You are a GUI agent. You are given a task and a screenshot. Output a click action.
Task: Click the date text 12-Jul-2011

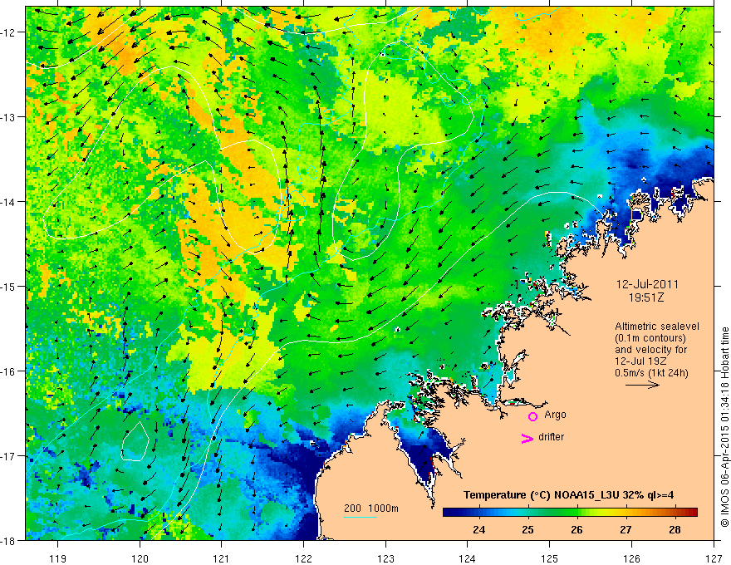click(647, 284)
